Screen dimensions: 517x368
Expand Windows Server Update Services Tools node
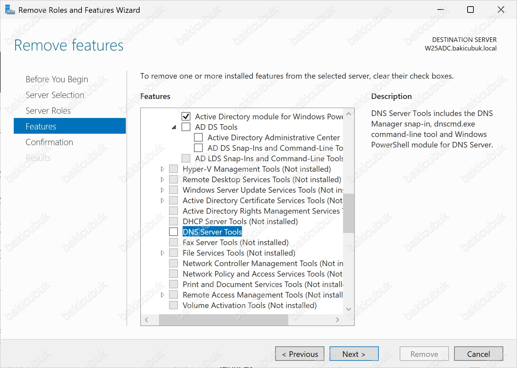162,190
